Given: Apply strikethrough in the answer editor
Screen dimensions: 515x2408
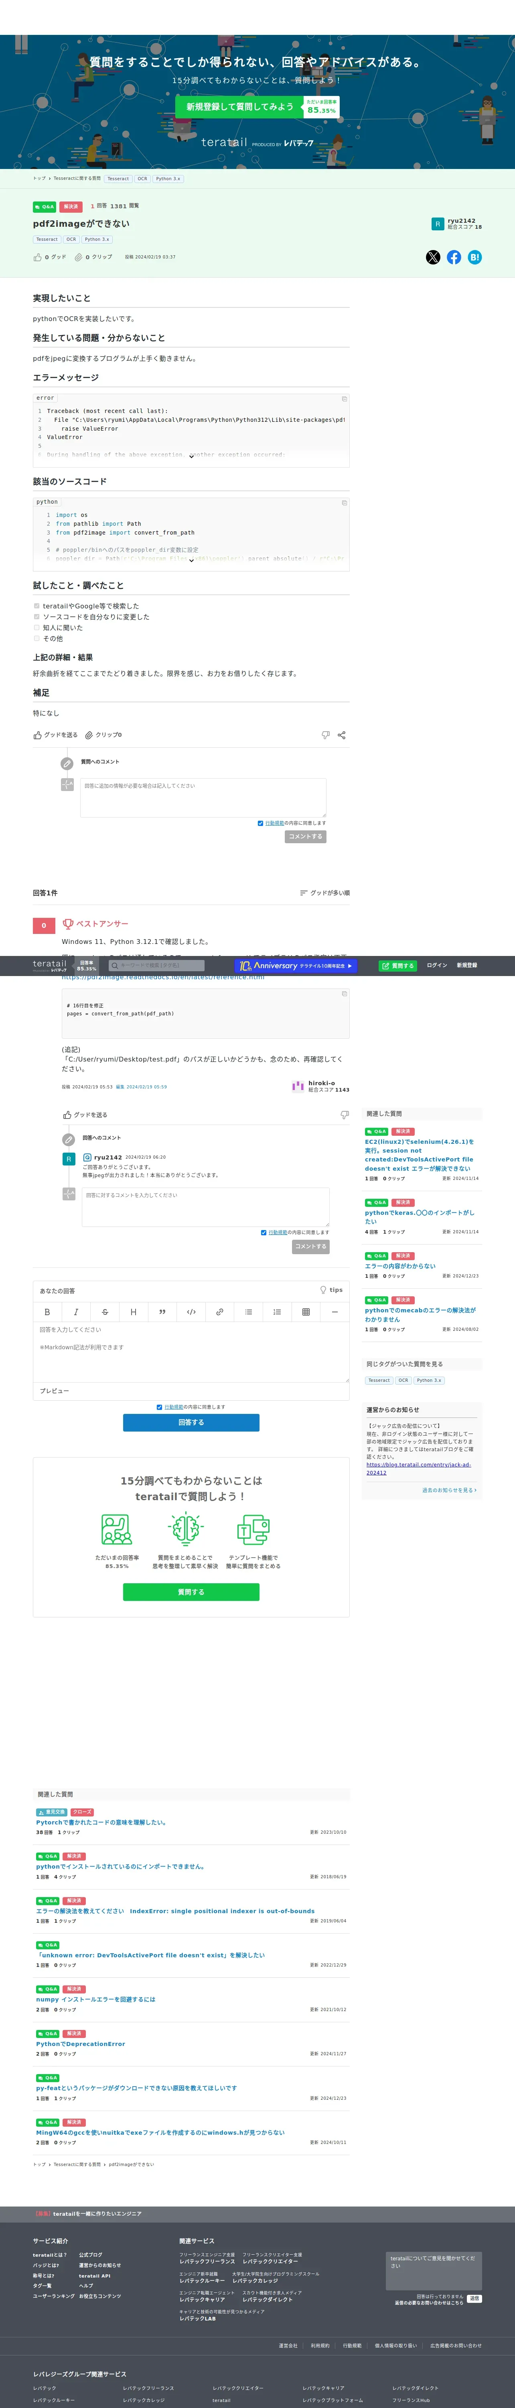Looking at the screenshot, I should [105, 1312].
